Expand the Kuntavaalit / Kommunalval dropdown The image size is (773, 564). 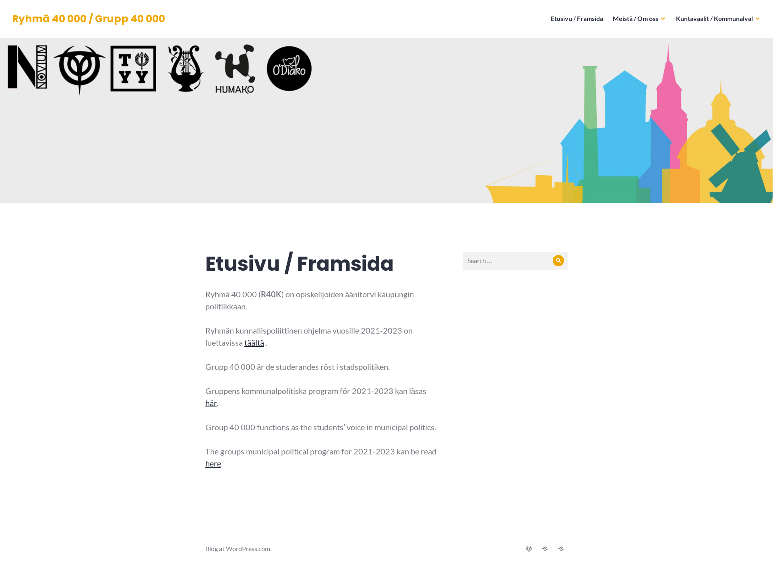coord(759,19)
